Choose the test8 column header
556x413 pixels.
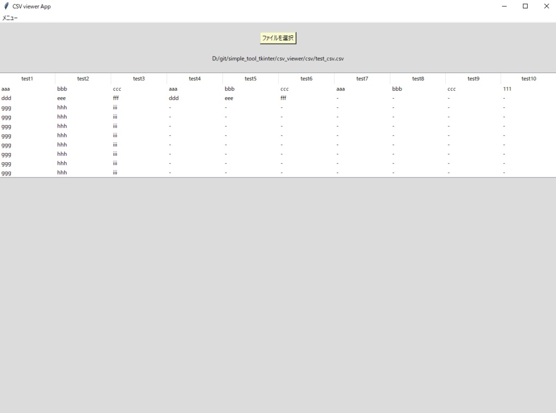click(x=418, y=79)
